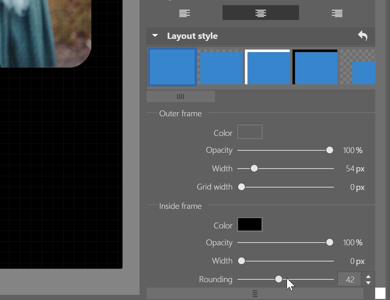
Task: Select left text alignment icon
Action: tap(184, 13)
